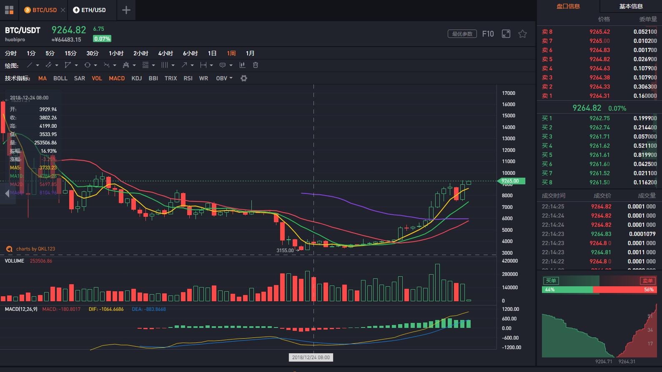662x372 pixels.
Task: Select the 1日 timeframe
Action: click(212, 53)
